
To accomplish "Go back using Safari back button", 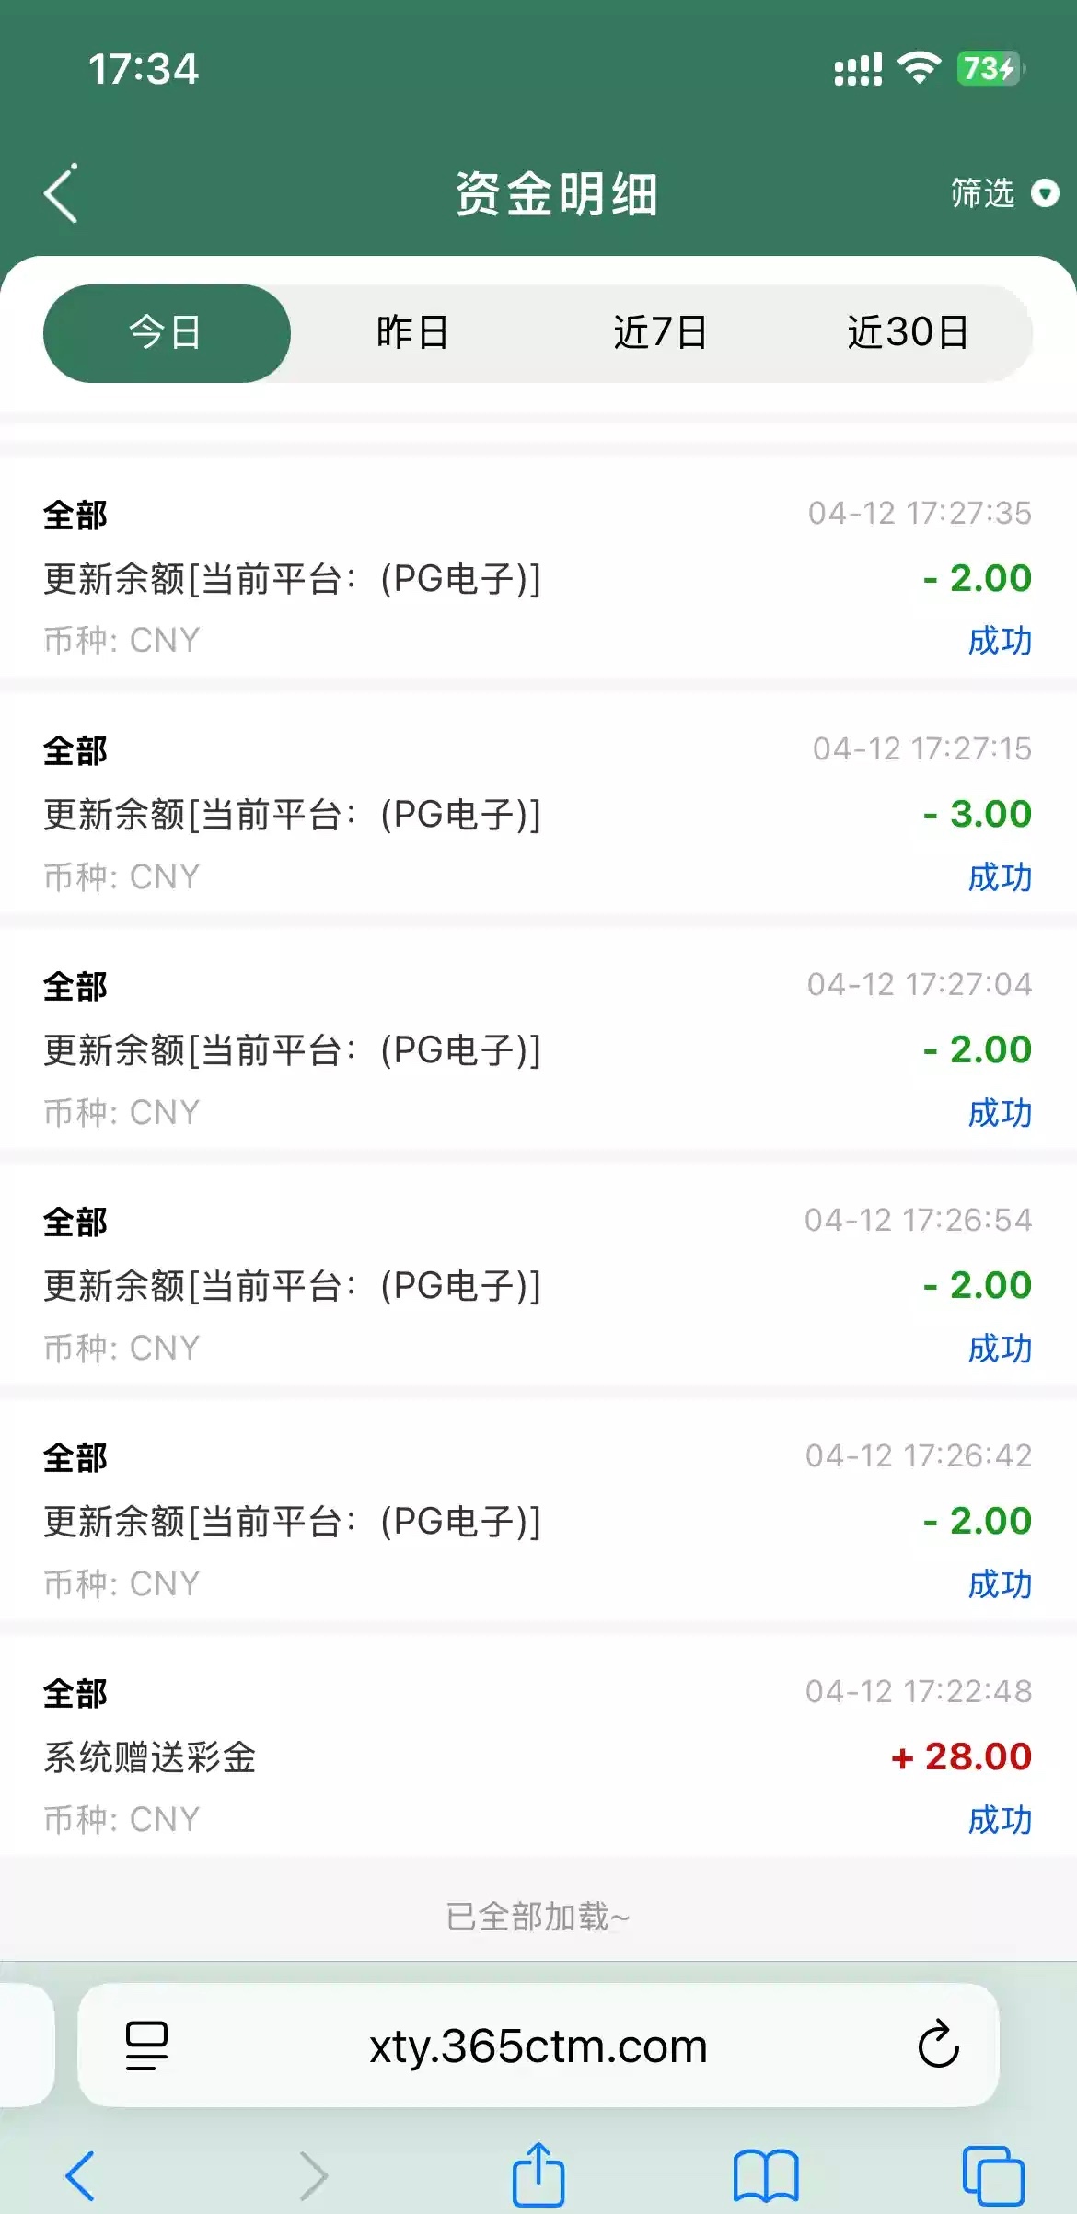I will (x=80, y=2176).
